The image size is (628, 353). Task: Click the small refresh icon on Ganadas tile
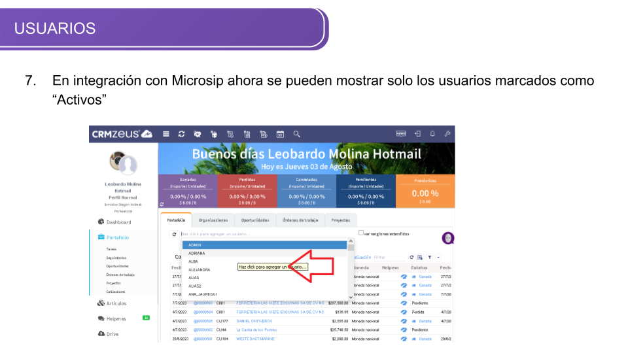click(x=162, y=204)
